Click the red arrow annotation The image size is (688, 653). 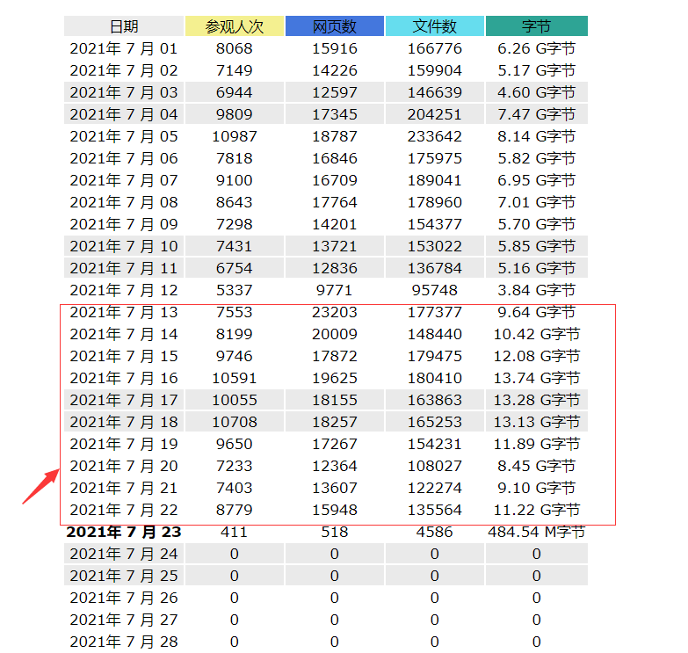coord(40,486)
